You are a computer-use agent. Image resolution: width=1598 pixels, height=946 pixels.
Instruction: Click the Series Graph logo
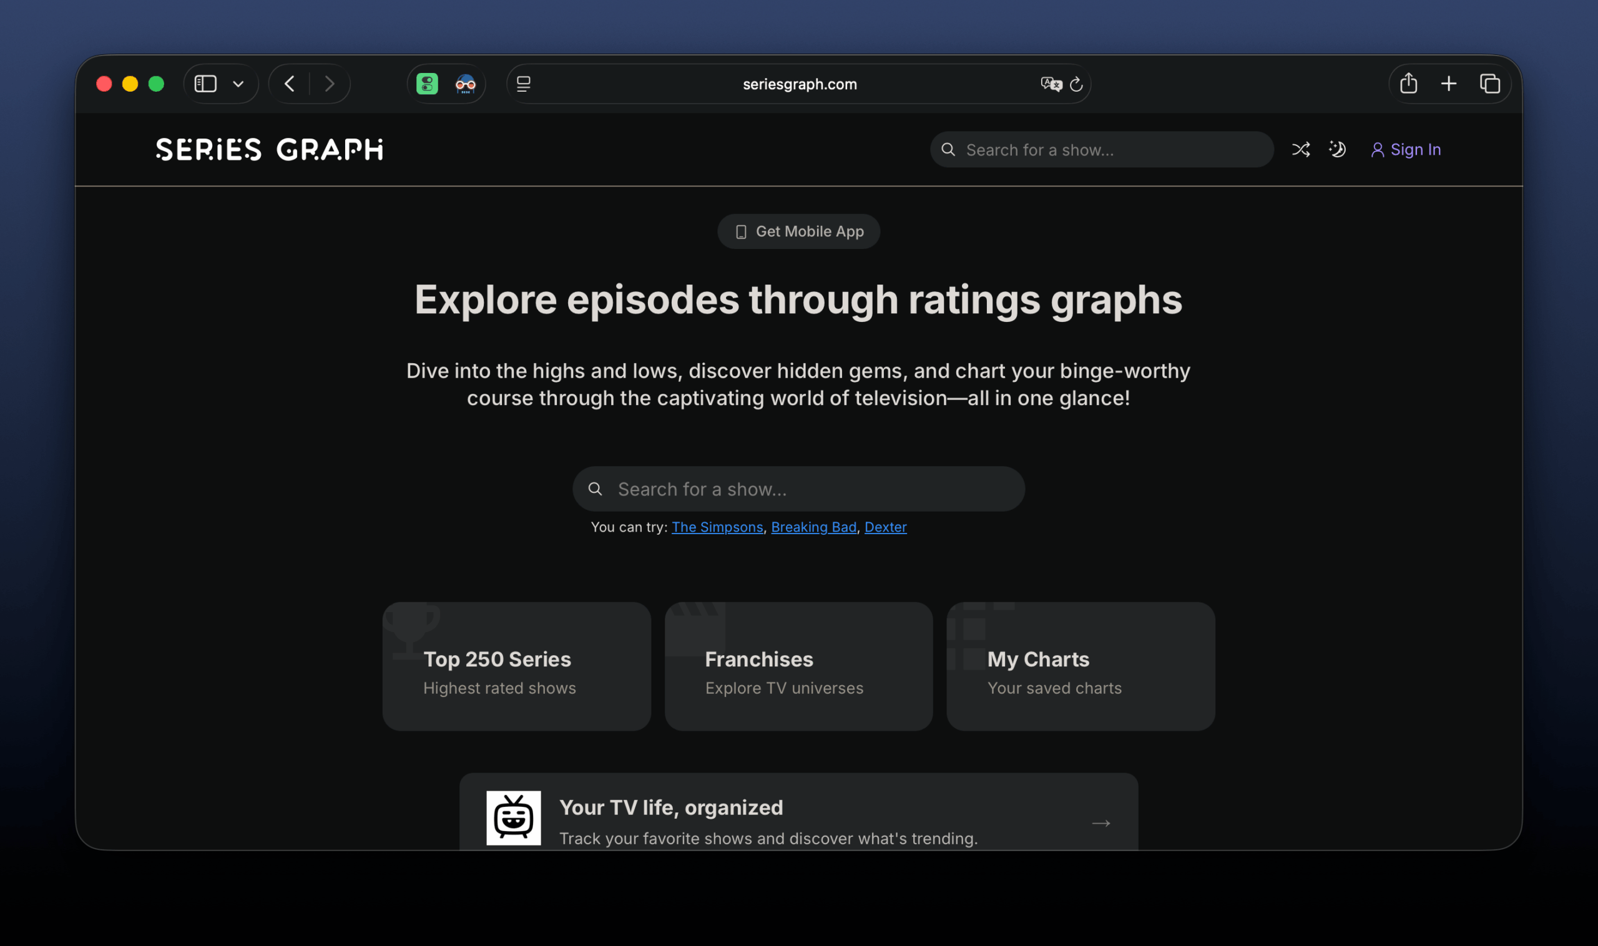click(269, 150)
